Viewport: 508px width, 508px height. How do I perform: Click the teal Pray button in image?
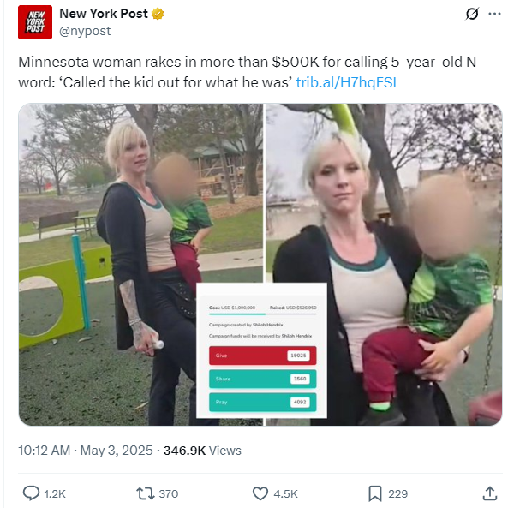[263, 402]
